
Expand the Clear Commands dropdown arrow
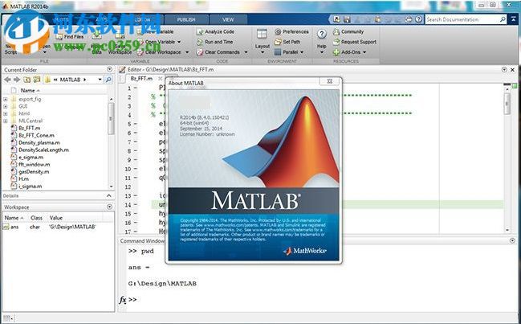(246, 52)
